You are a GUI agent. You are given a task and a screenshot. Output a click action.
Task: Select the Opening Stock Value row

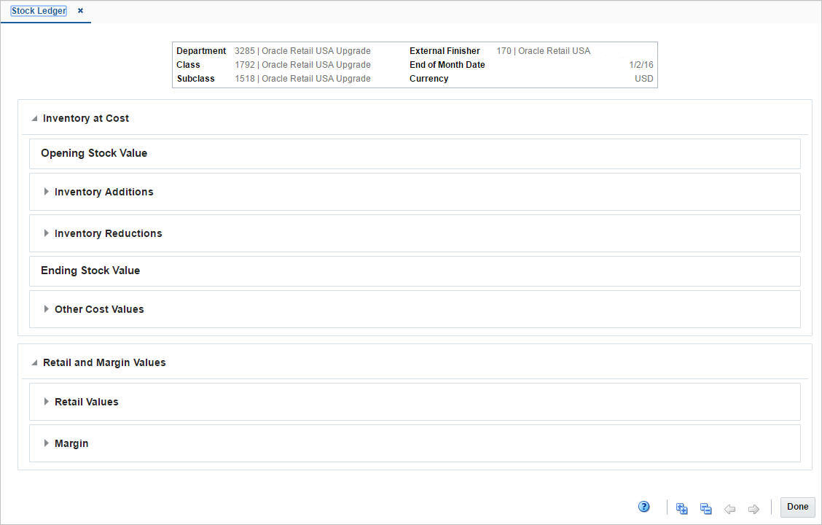pos(94,153)
